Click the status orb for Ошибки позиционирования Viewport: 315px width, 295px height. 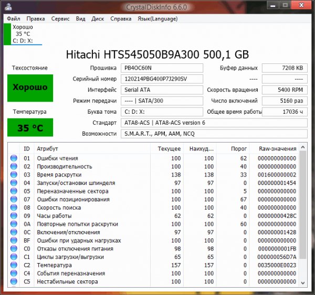pos(14,199)
